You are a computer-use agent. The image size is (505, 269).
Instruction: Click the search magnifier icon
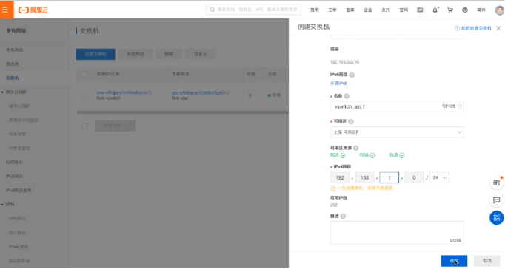pyautogui.click(x=212, y=10)
